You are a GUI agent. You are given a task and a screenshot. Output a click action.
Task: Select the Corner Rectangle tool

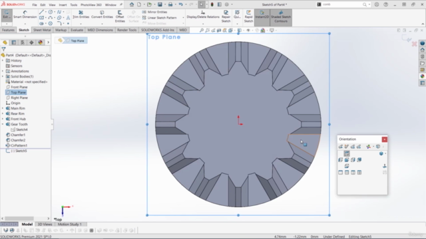41,18
